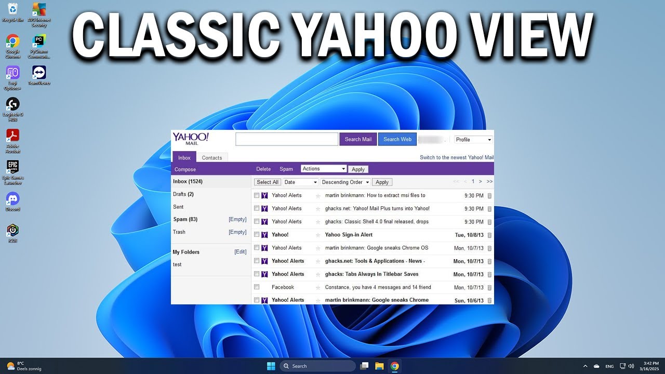Tick the "Tabs Always In Titlebar Saves" email checkbox
This screenshot has height=374, width=665.
pos(257,274)
